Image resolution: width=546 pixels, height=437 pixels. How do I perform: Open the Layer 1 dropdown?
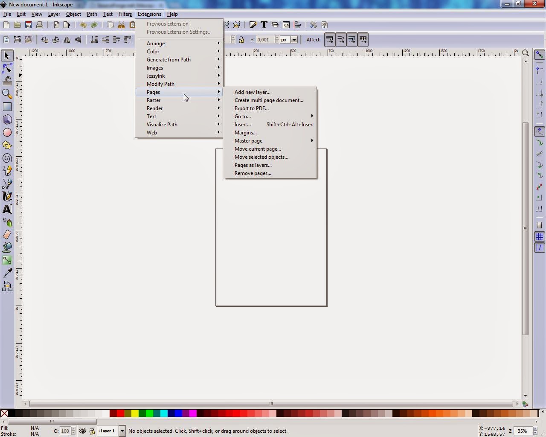pos(122,431)
